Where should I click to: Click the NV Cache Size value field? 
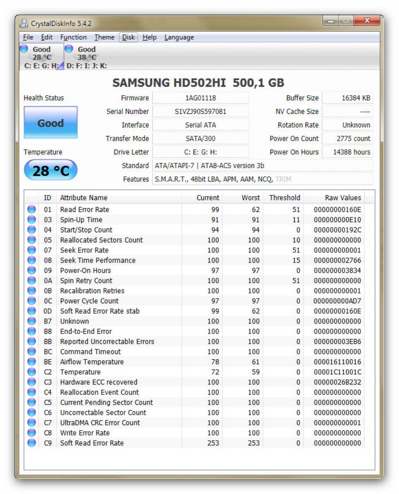(x=348, y=112)
